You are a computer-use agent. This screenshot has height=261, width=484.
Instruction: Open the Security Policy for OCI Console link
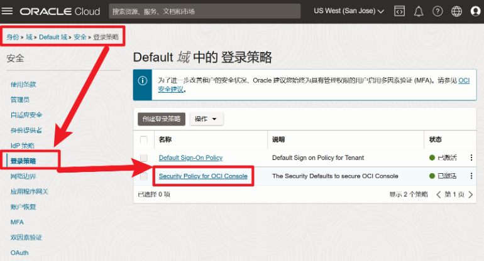tap(202, 176)
